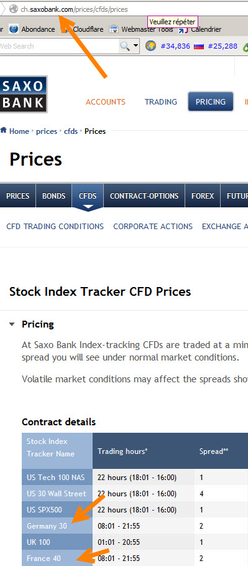Open CFD TRADING CONDITIONS link
248x566 pixels.
click(55, 226)
